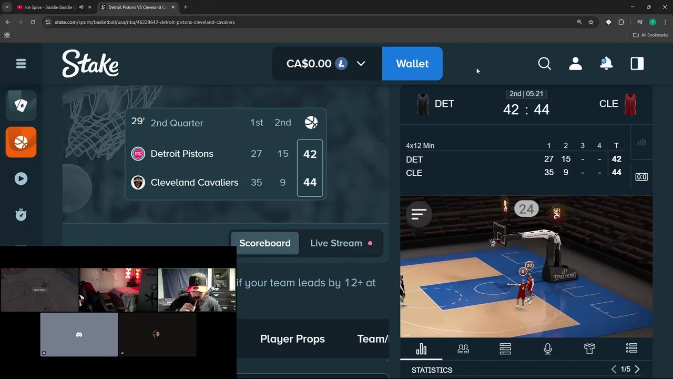Click the browser zoom magnifier icon

click(579, 22)
